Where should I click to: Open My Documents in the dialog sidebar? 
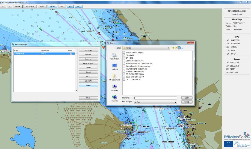(114, 77)
